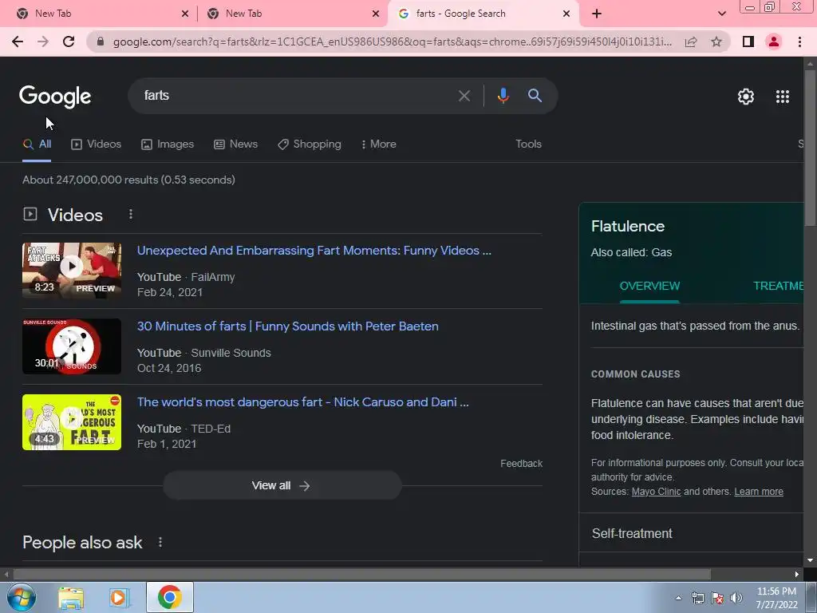
Task: Click the Feedback link under videos
Action: pyautogui.click(x=522, y=464)
